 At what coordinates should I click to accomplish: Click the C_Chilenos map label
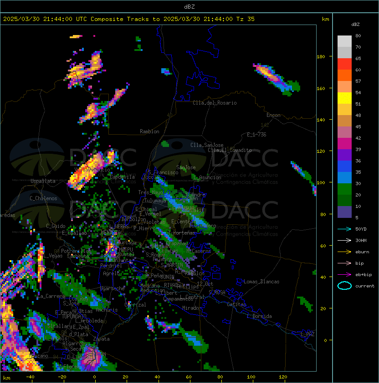point(43,198)
